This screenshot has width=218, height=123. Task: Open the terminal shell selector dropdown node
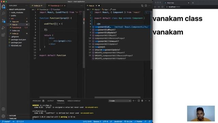120,101
